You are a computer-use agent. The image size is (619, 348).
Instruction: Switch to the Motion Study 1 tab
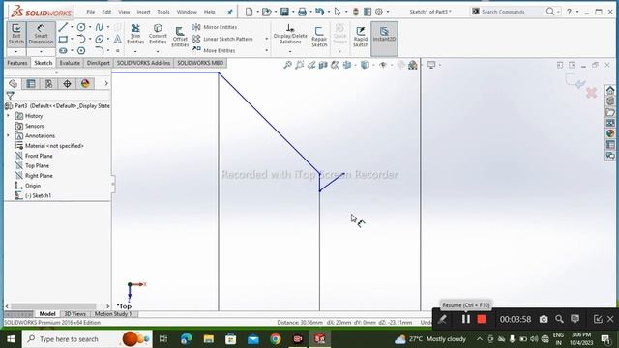click(113, 314)
